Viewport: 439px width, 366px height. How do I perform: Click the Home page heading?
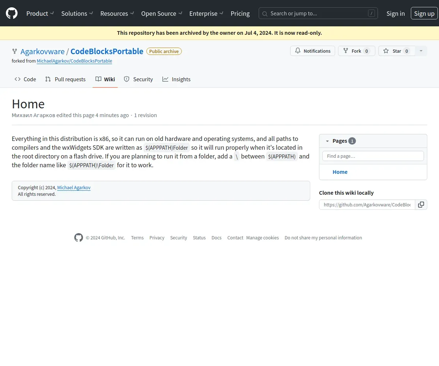(28, 104)
